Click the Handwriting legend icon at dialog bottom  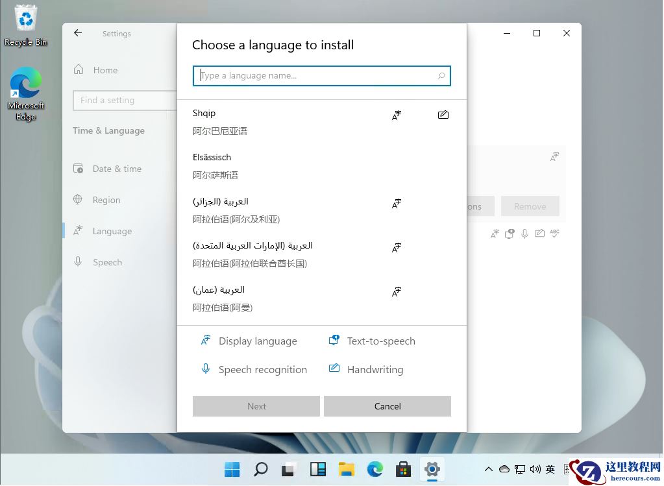(x=334, y=368)
